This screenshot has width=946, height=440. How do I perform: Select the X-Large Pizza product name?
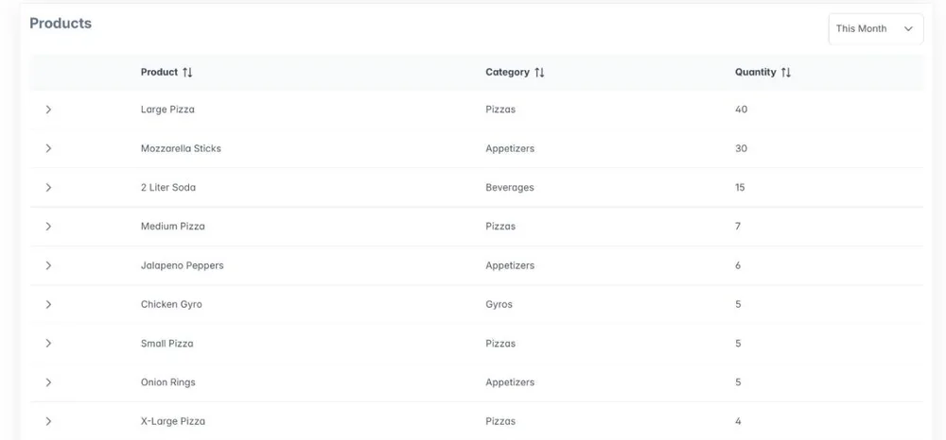point(173,421)
